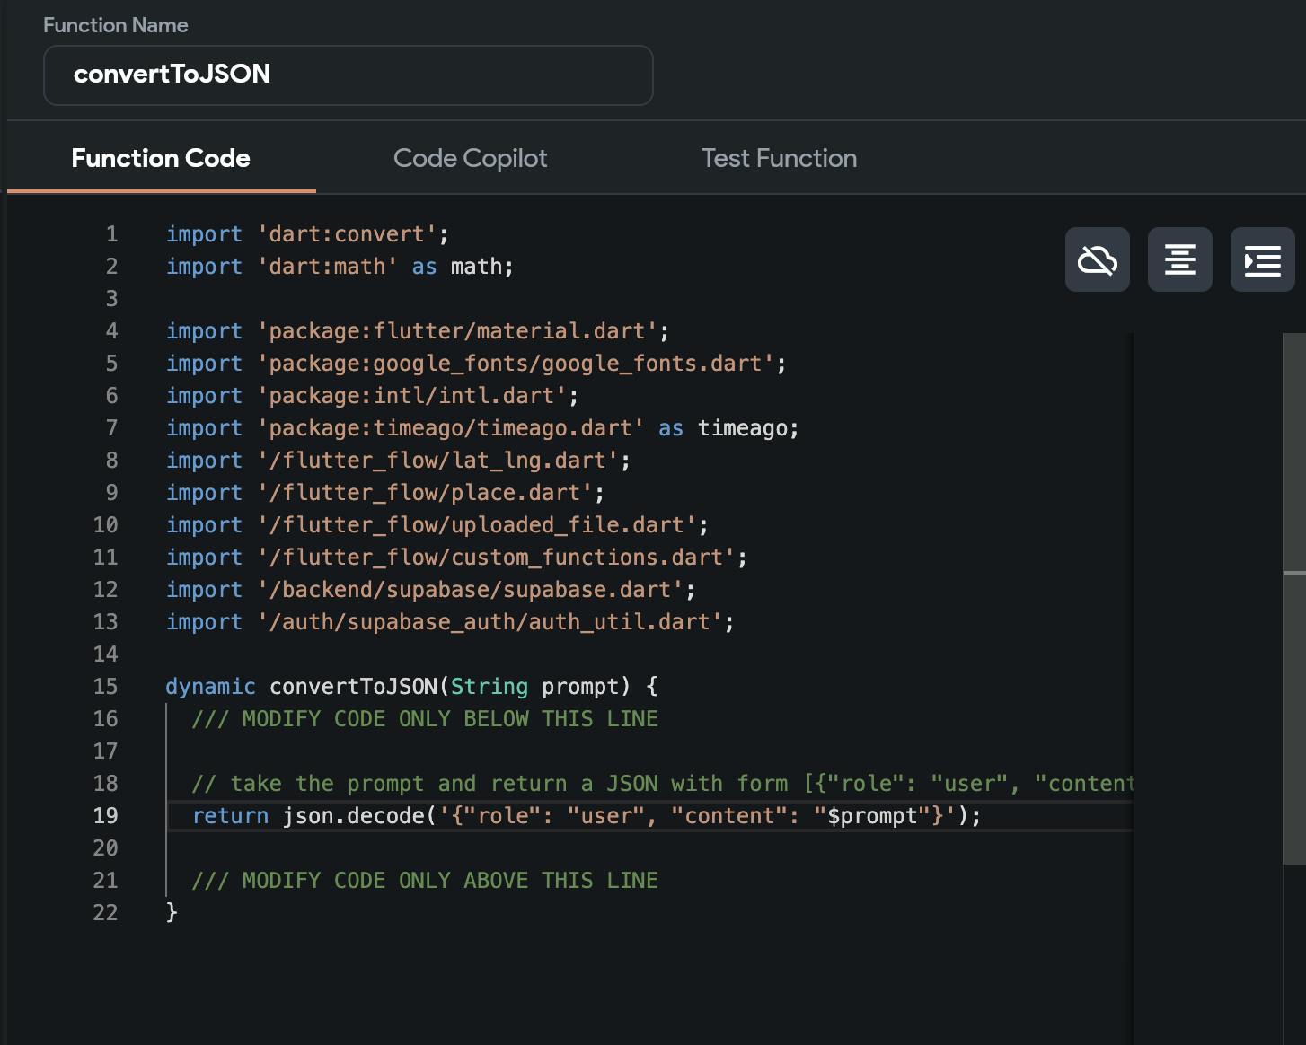1306x1045 pixels.
Task: Click the indent code icon
Action: 1262,259
